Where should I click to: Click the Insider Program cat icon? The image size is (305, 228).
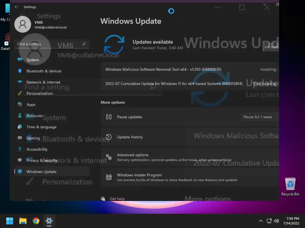pos(109,177)
